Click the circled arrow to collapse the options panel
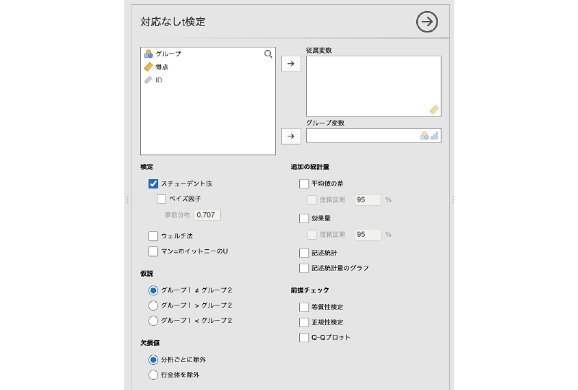578x390 pixels. click(x=427, y=22)
